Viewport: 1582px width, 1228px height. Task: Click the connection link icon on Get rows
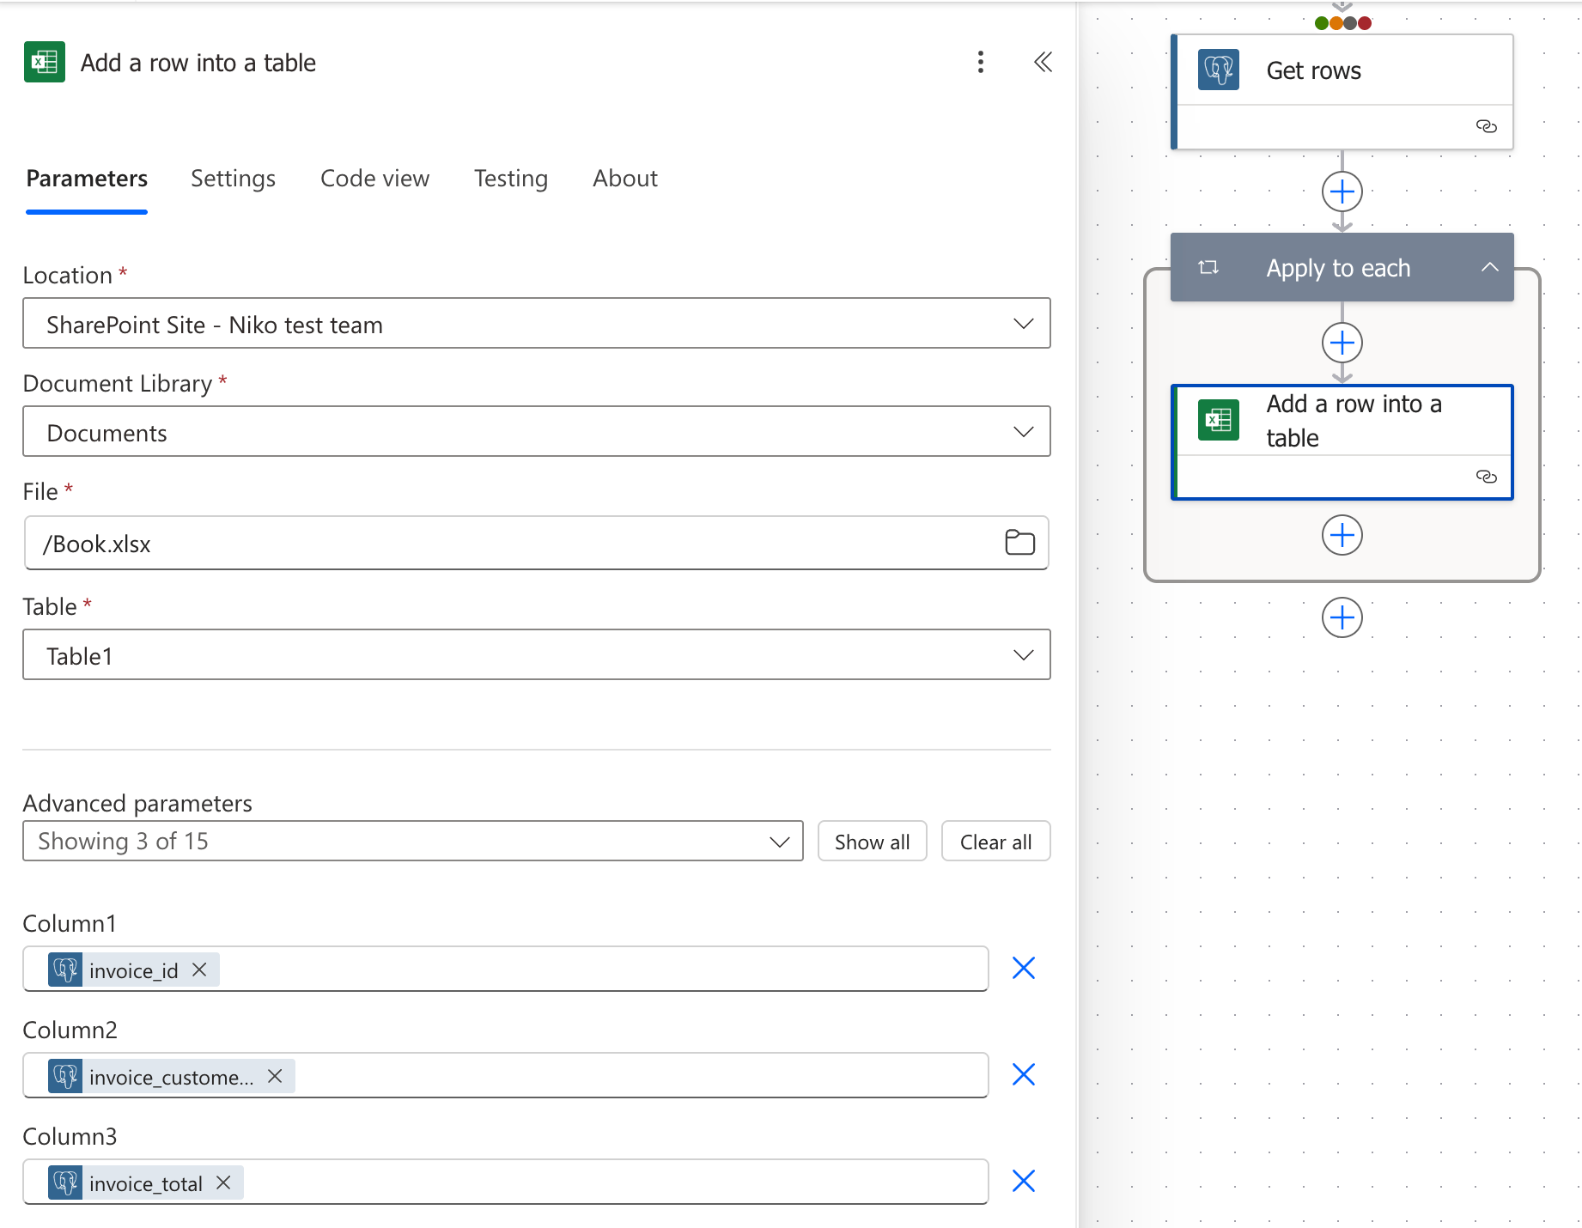pyautogui.click(x=1486, y=126)
